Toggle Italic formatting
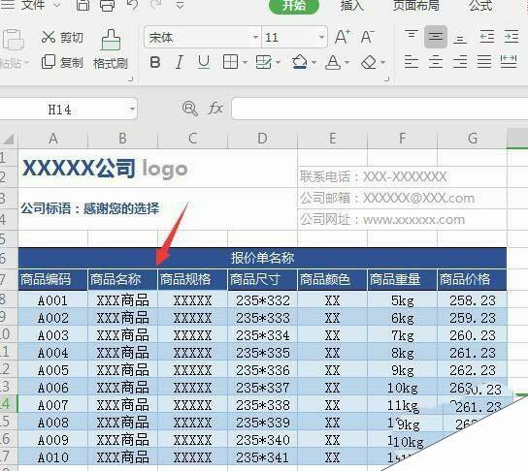Image resolution: width=528 pixels, height=471 pixels. pos(180,62)
